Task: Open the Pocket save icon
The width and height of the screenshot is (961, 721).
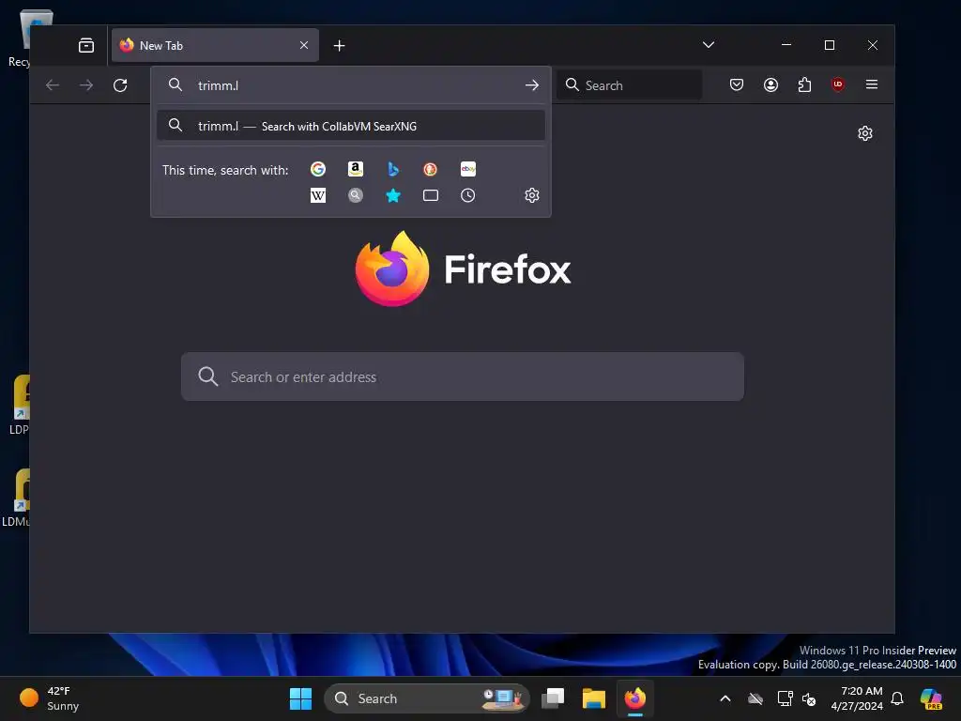Action: click(737, 84)
